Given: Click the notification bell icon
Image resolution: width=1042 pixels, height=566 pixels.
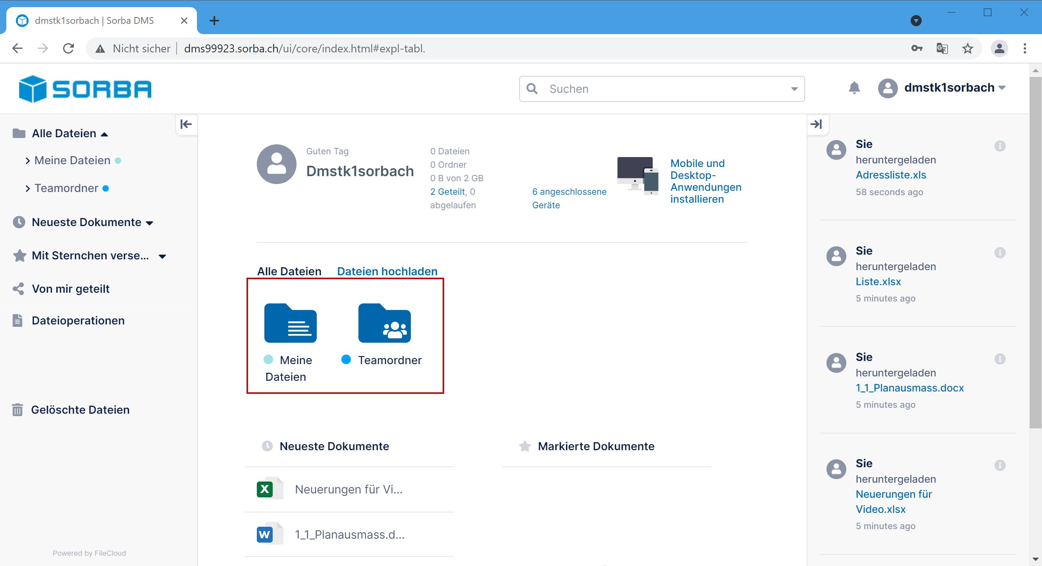Looking at the screenshot, I should pos(854,88).
